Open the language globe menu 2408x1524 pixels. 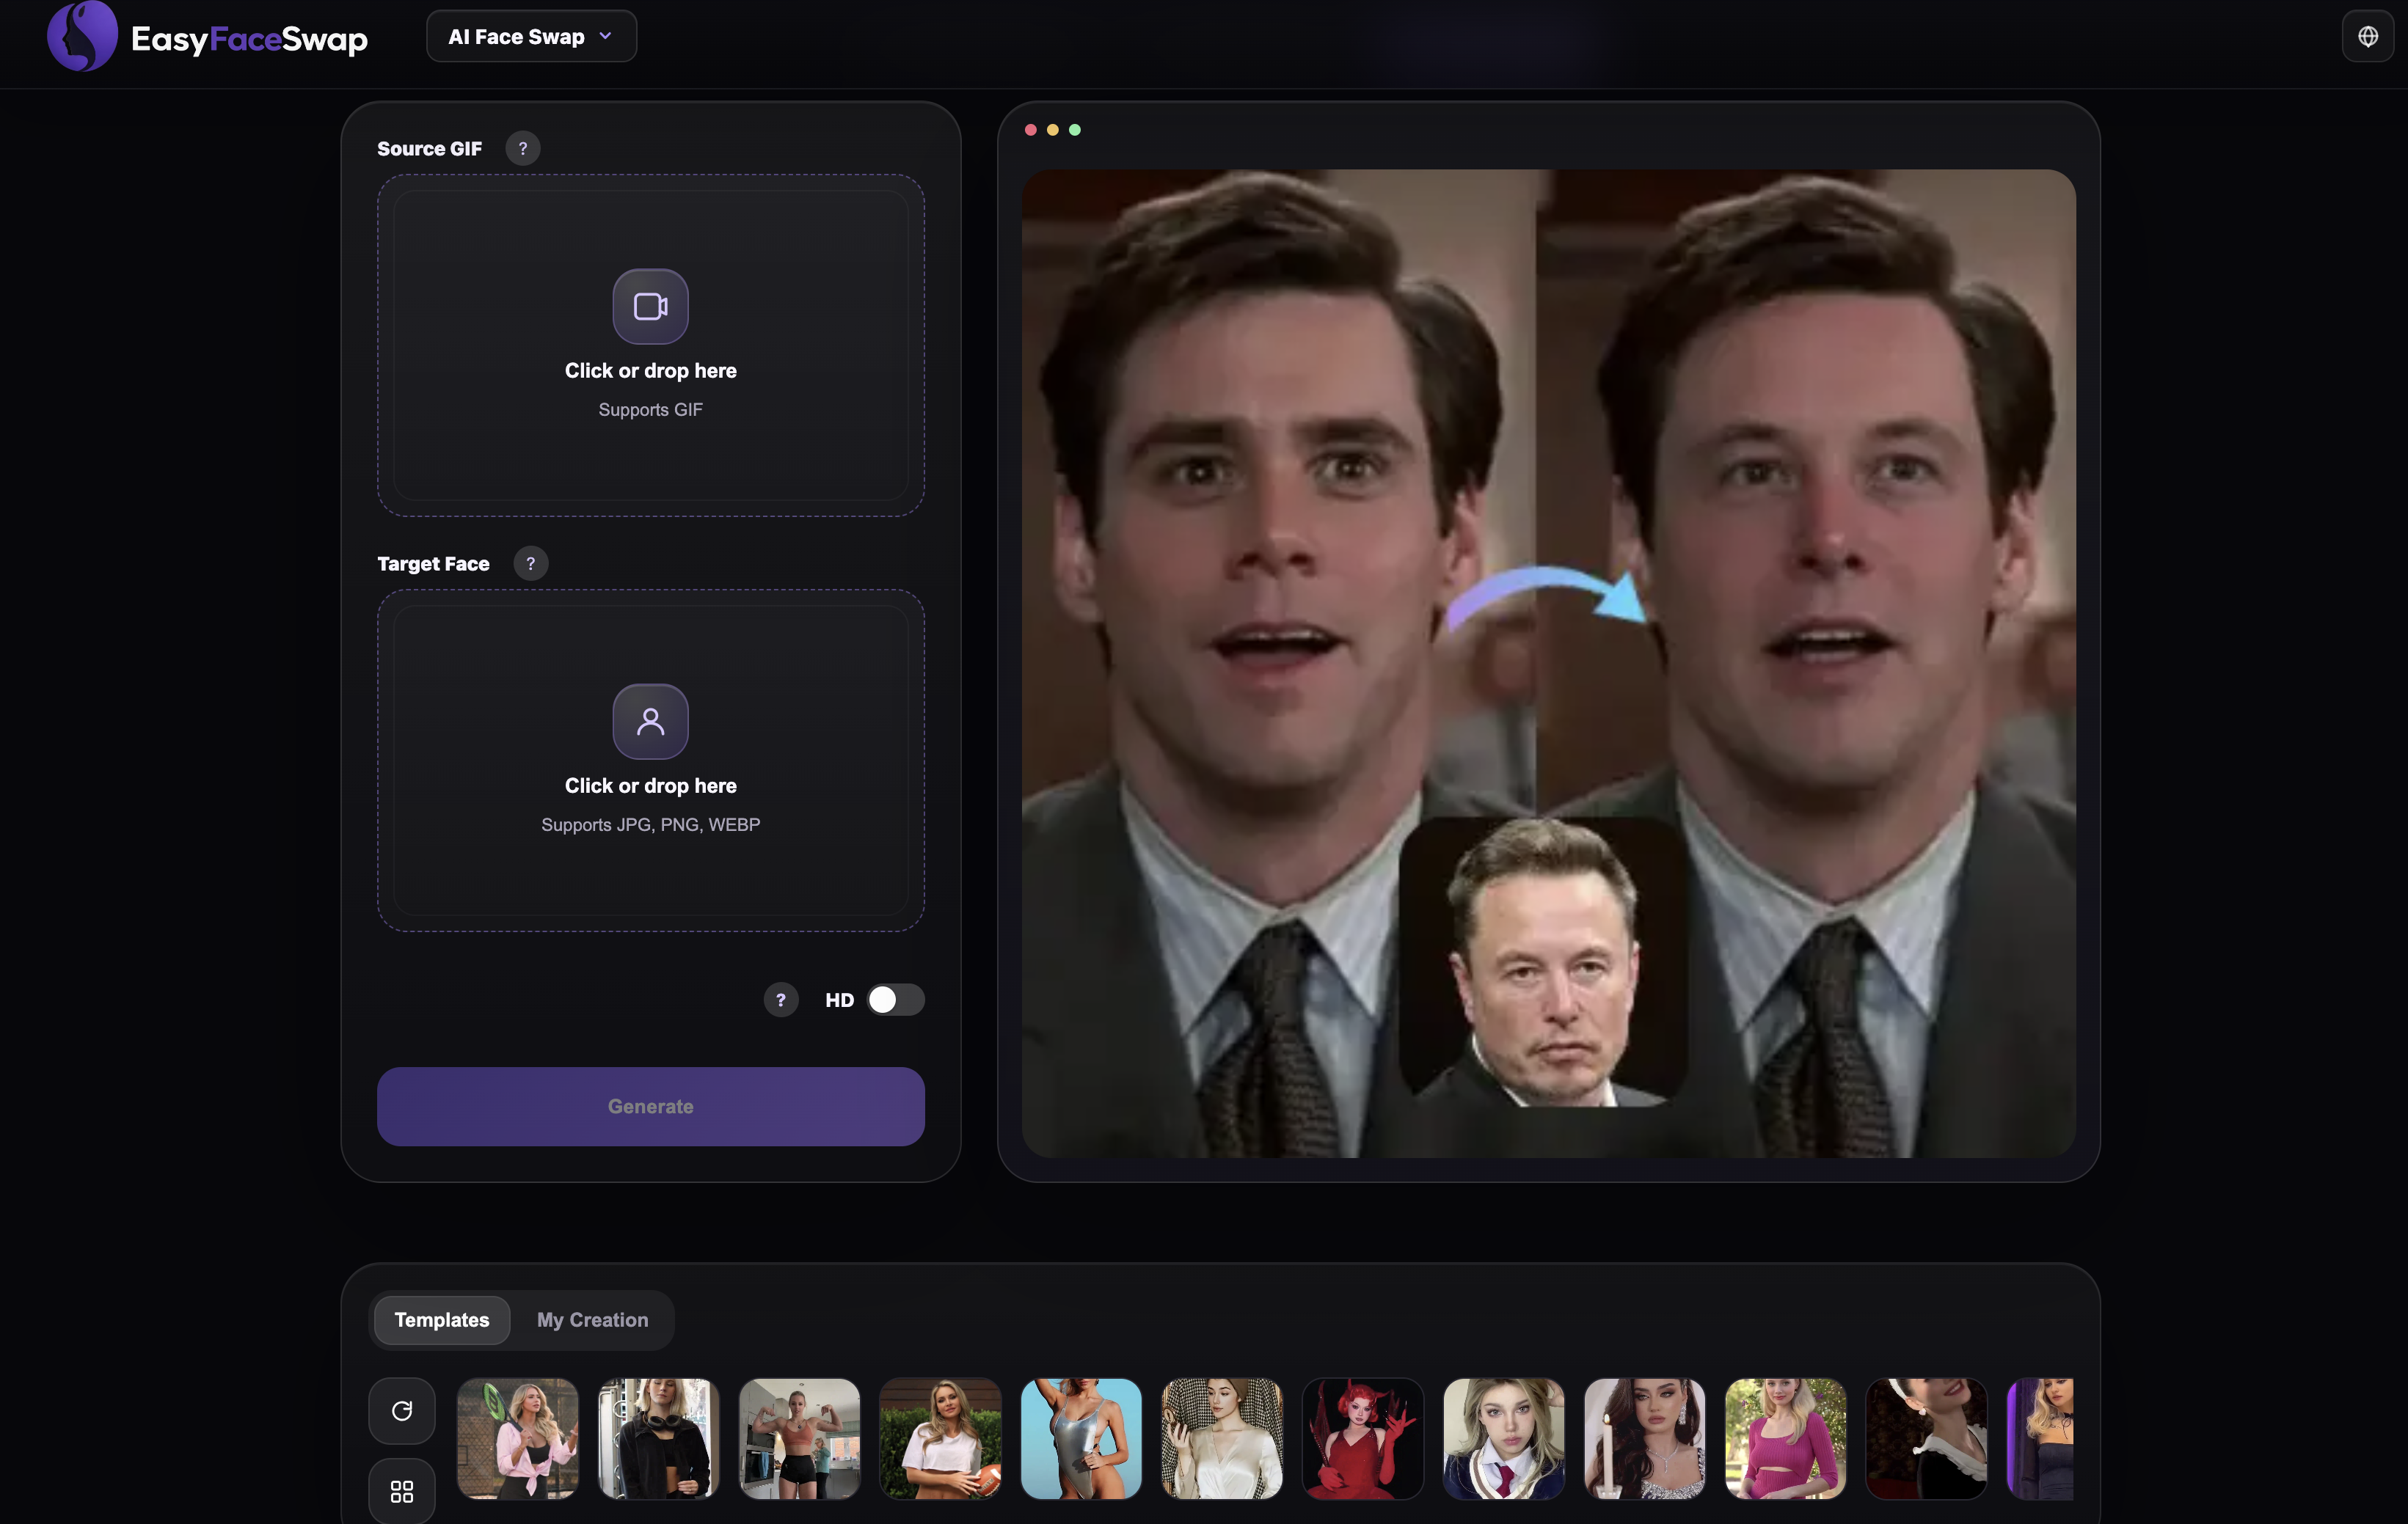pyautogui.click(x=2367, y=37)
